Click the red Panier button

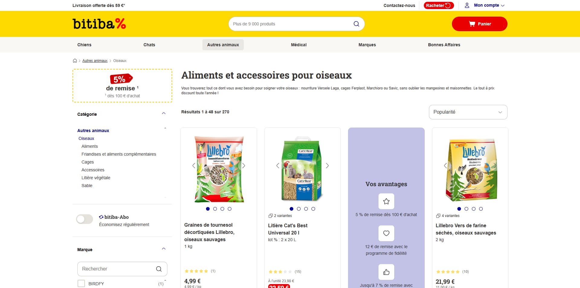tap(480, 24)
